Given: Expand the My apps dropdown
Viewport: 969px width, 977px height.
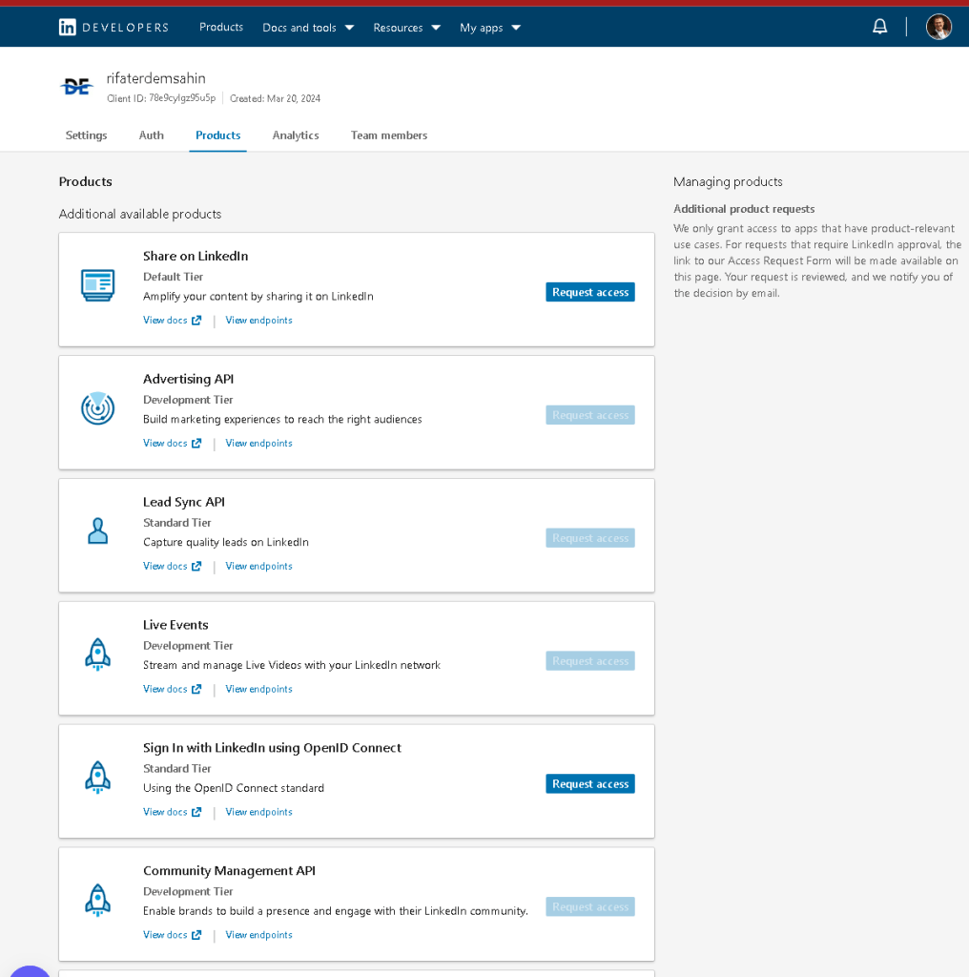Looking at the screenshot, I should 490,28.
